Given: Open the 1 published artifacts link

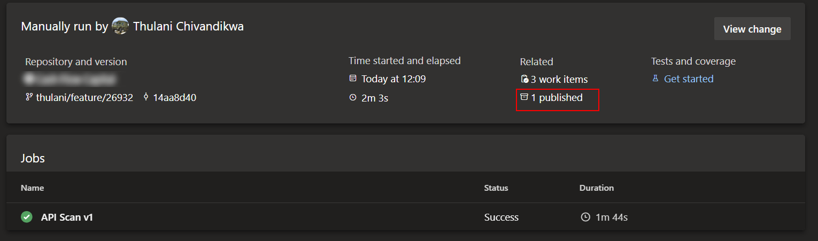Looking at the screenshot, I should [557, 98].
